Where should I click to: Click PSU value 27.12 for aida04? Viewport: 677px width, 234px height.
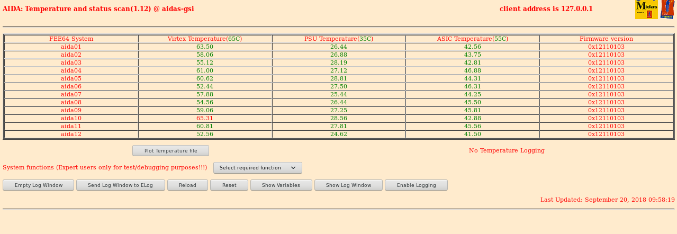click(x=339, y=70)
